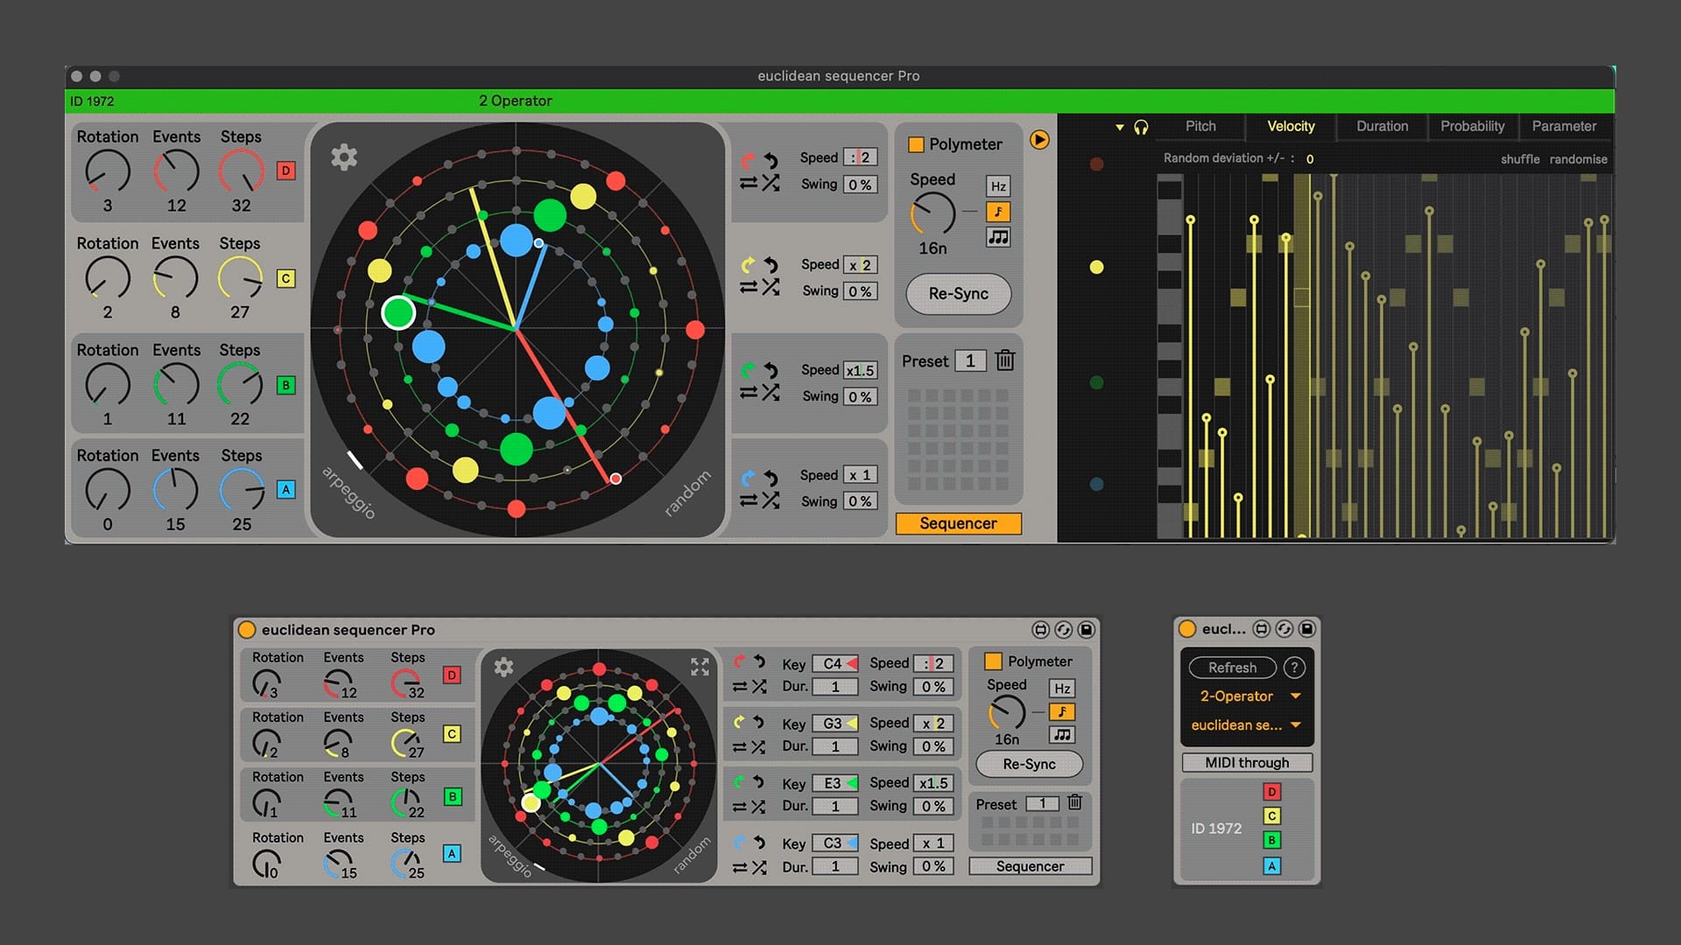The width and height of the screenshot is (1681, 945).
Task: Click shuffle icon in large window row D
Action: [770, 184]
